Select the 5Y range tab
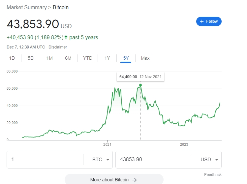 (x=126, y=58)
